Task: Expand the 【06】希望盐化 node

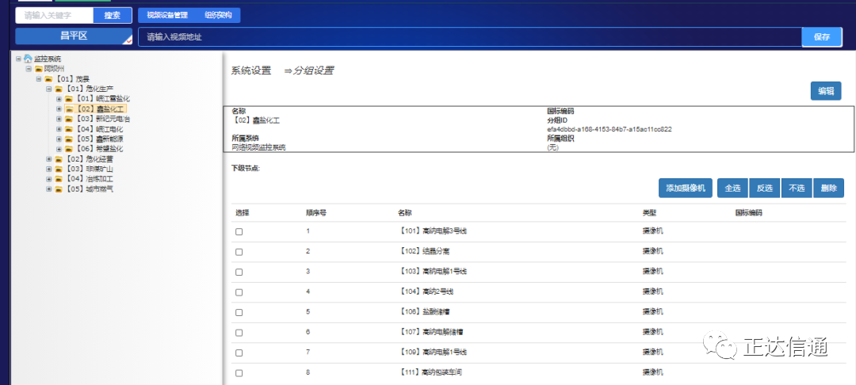Action: point(59,149)
